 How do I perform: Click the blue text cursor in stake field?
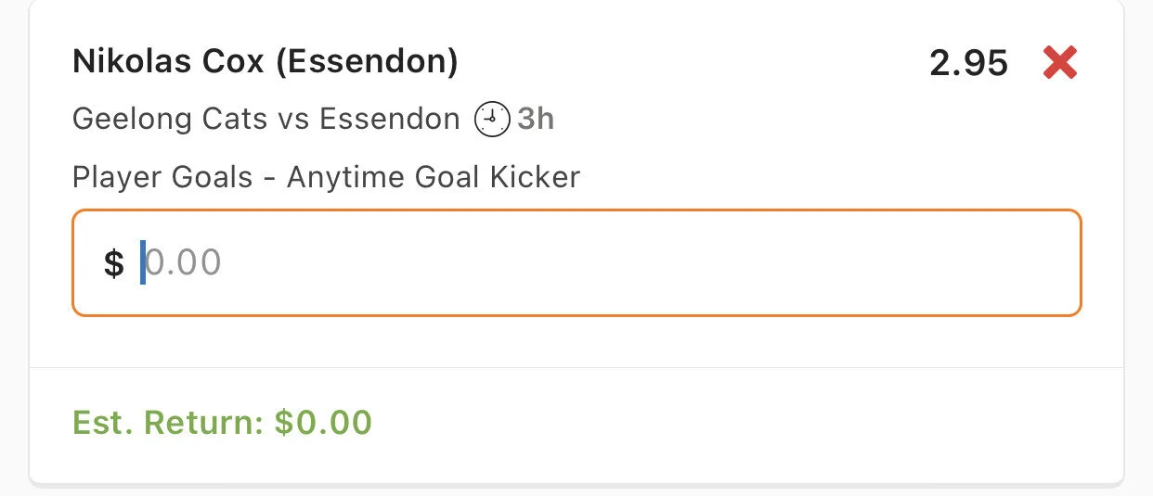(x=143, y=263)
